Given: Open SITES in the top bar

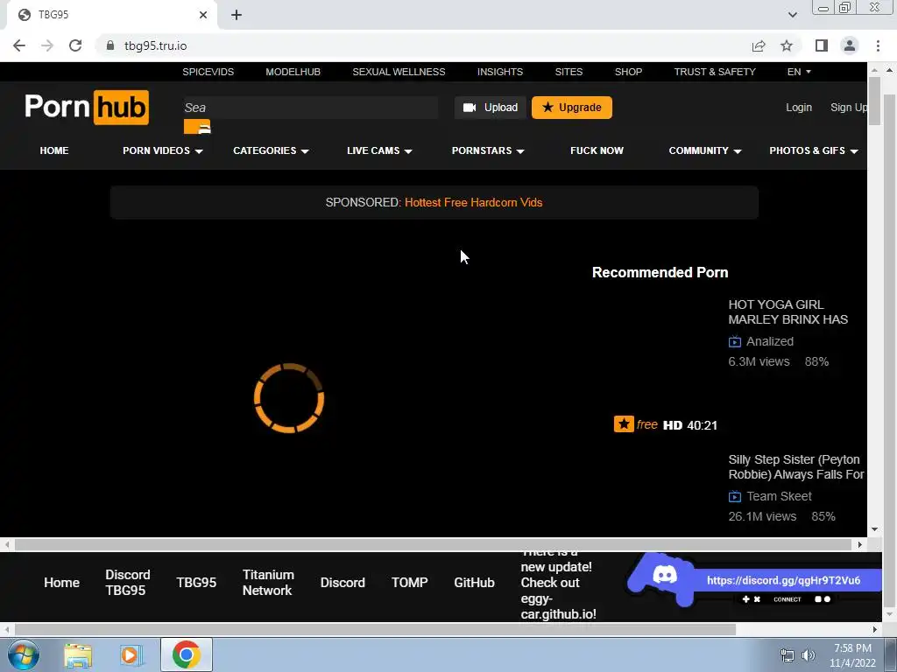Looking at the screenshot, I should (569, 72).
